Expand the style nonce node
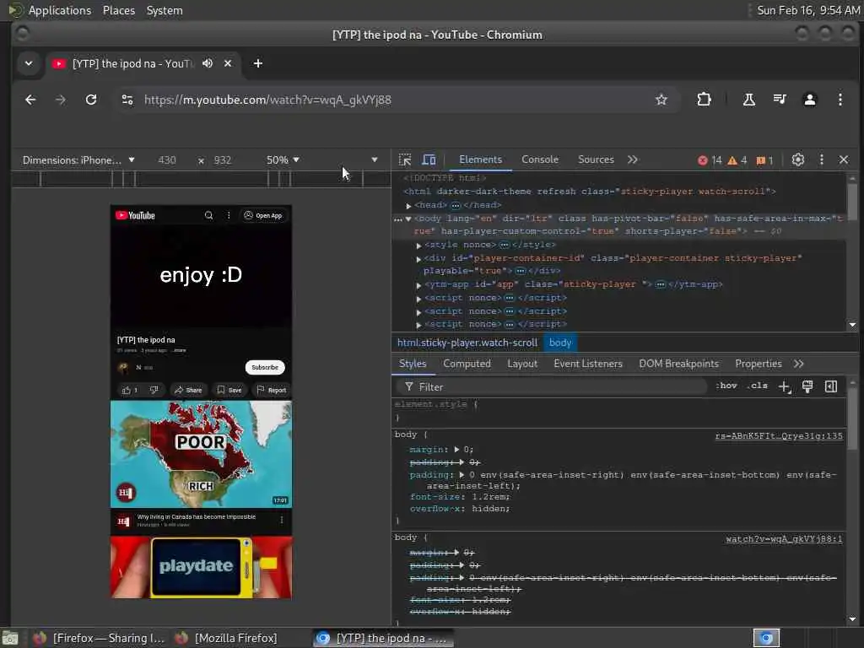 click(418, 246)
